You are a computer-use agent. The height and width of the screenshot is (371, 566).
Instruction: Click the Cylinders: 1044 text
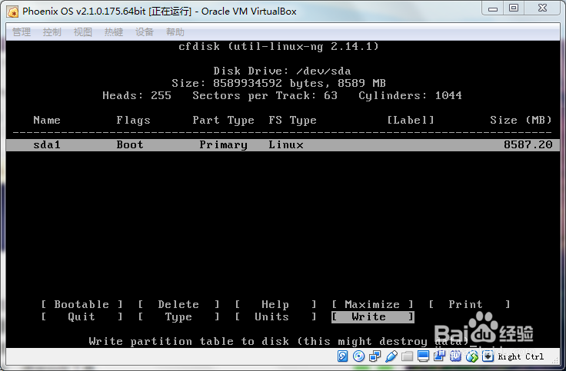coord(410,95)
